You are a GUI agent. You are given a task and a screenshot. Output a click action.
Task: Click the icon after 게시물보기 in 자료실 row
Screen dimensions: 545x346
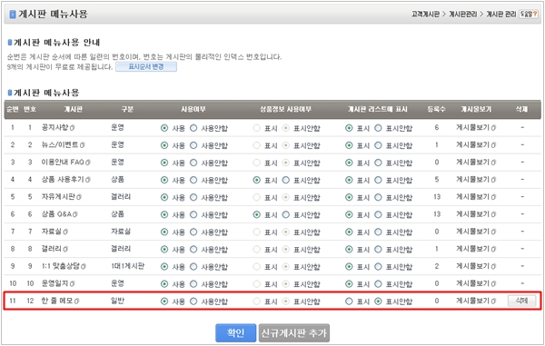click(494, 232)
